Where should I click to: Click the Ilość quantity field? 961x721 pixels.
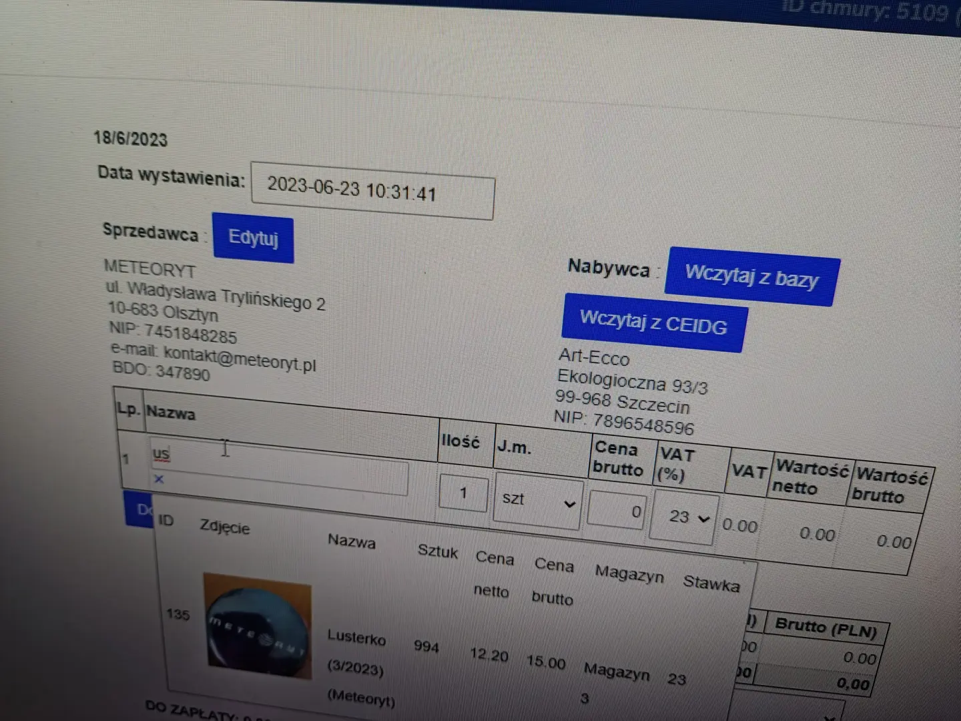[x=463, y=494]
